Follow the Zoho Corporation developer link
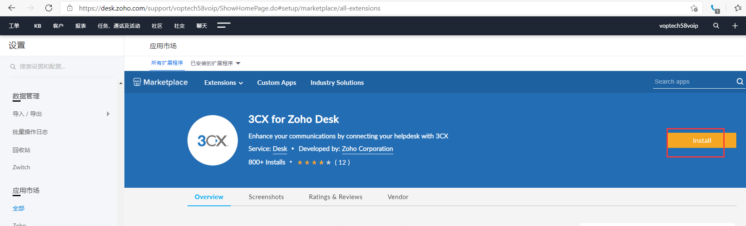Image resolution: width=746 pixels, height=226 pixels. [367, 149]
